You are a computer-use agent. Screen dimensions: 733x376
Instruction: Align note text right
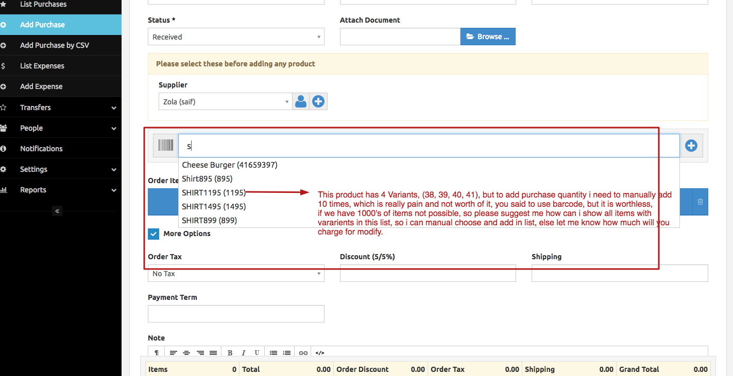click(200, 353)
